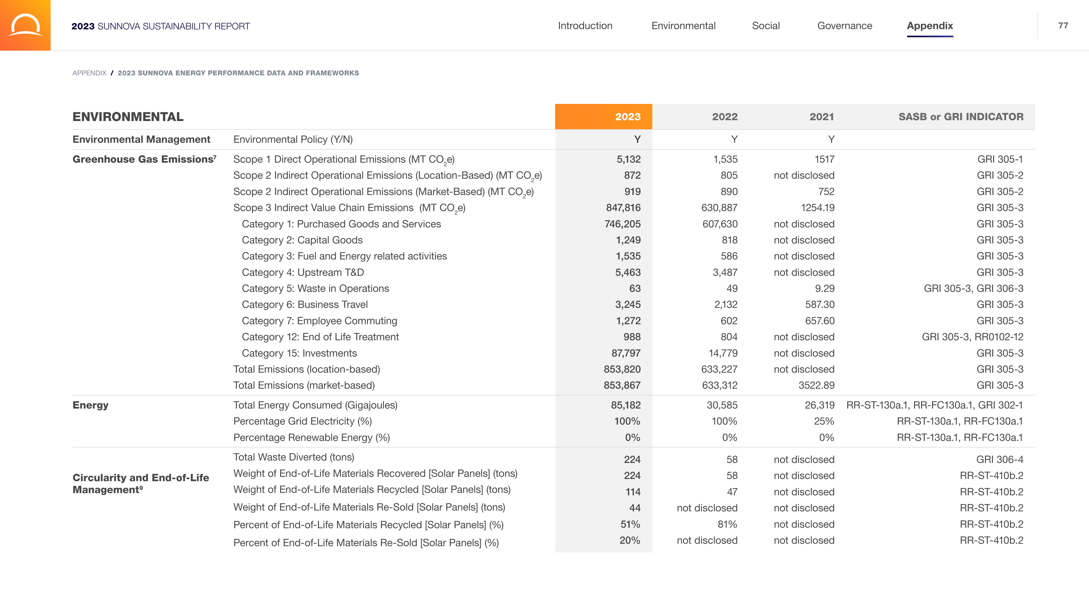Click the SASB or GRI INDICATOR header
The width and height of the screenshot is (1089, 612).
(x=961, y=117)
